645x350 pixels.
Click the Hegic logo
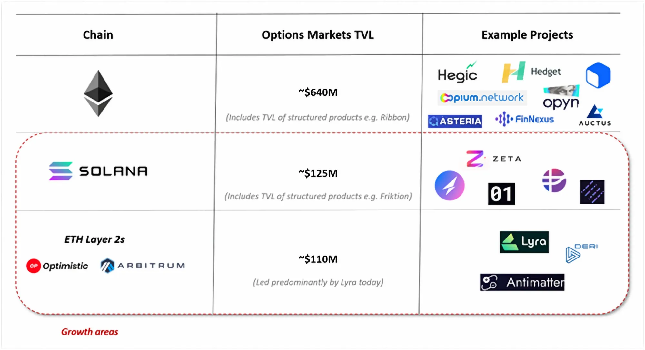pos(457,73)
